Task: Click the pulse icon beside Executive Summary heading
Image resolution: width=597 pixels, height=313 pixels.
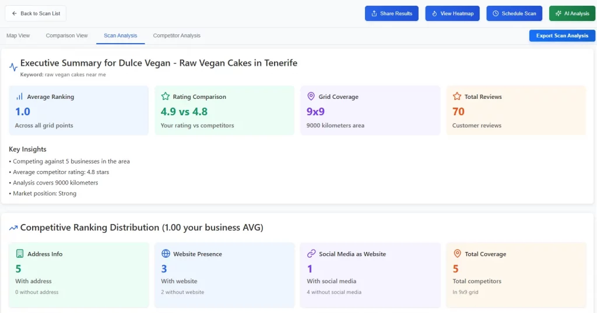Action: tap(13, 67)
